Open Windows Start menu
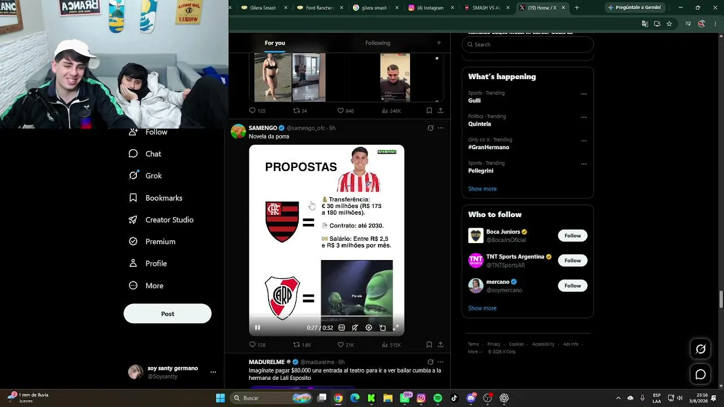 [x=220, y=398]
